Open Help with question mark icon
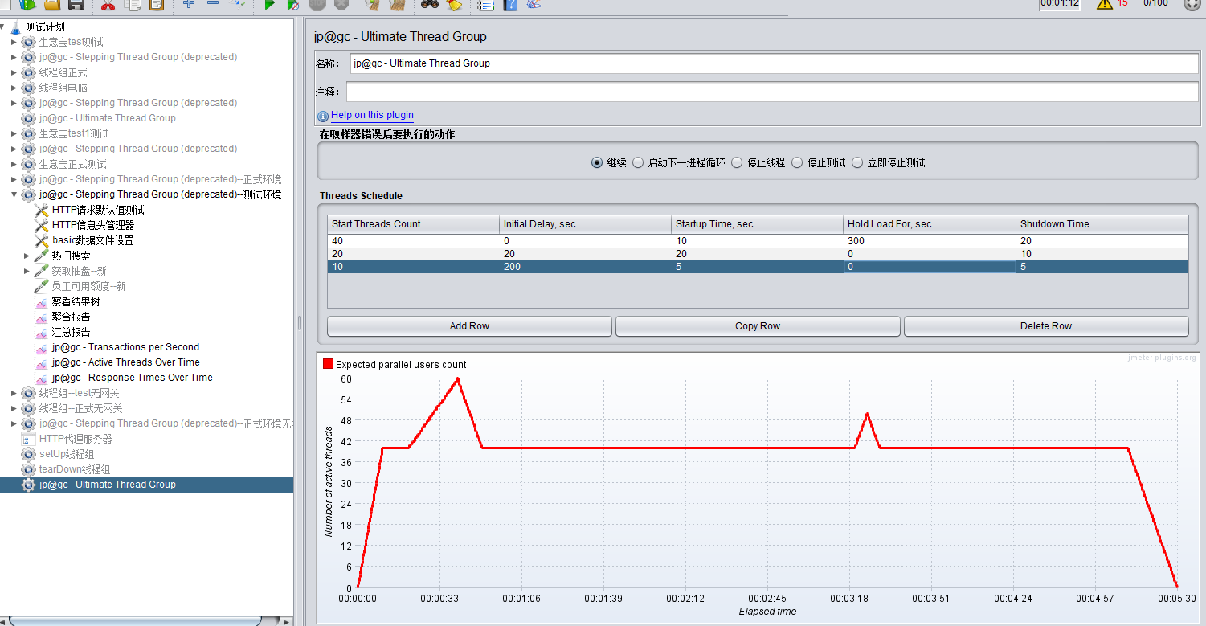1206x626 pixels. coord(510,5)
